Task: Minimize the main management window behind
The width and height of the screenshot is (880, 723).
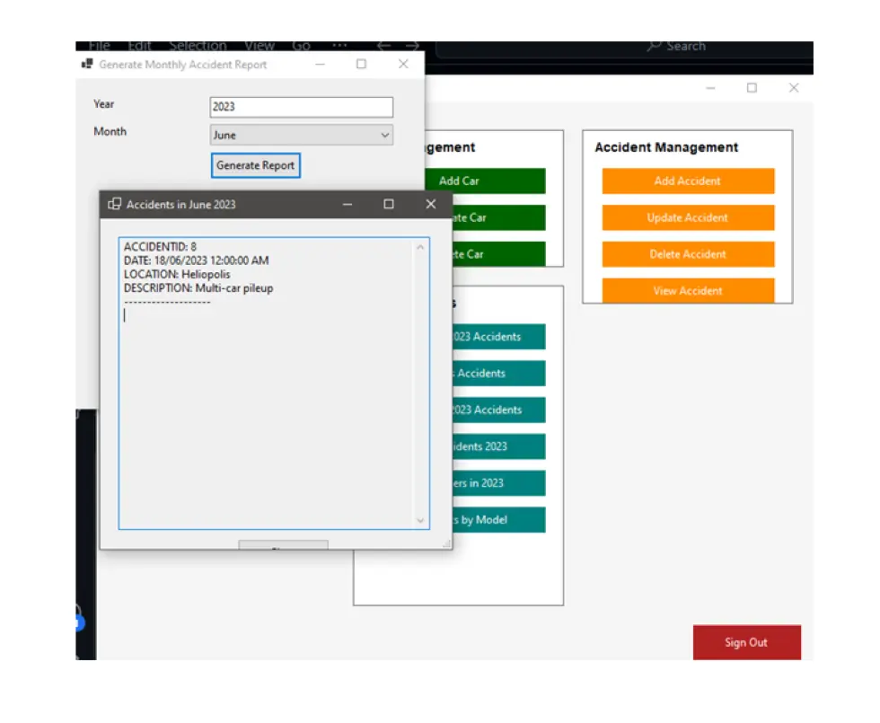Action: pos(710,88)
